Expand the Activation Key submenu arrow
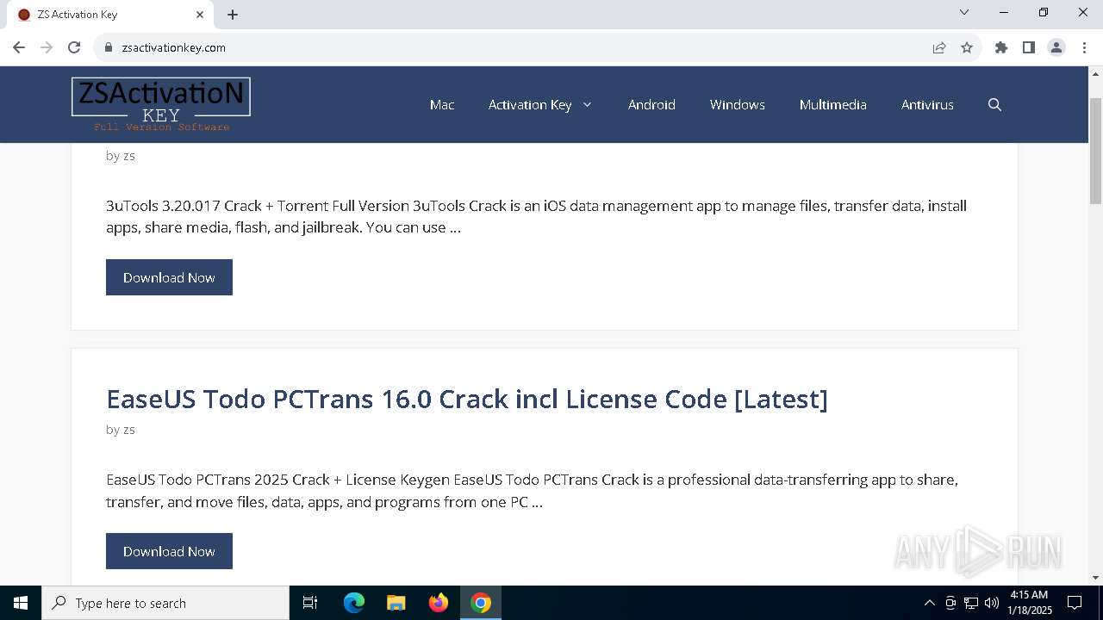The width and height of the screenshot is (1103, 620). tap(587, 104)
